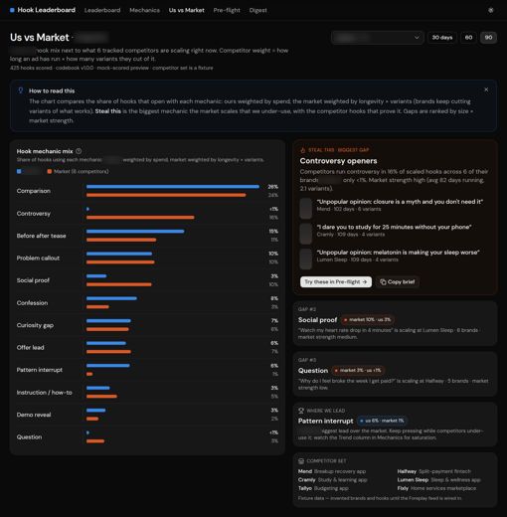
Task: Expand the Social proof gap card
Action: pos(395,323)
